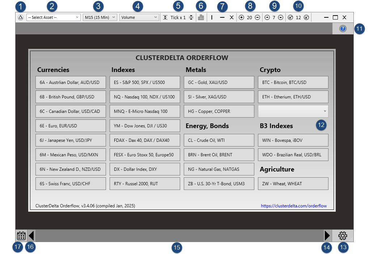Choose HG - Copper, COPPER
Viewport: 369px width, 254px height.
point(219,111)
